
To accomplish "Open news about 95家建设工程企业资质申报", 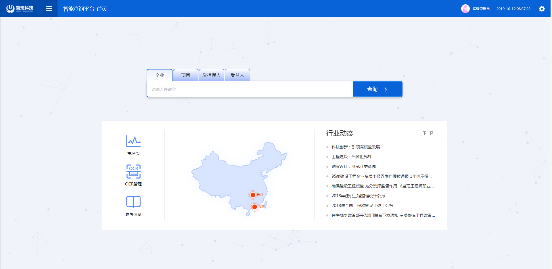I will point(382,176).
